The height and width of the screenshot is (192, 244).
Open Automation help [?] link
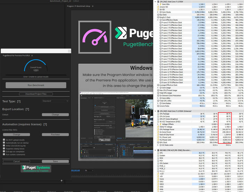coord(45,125)
